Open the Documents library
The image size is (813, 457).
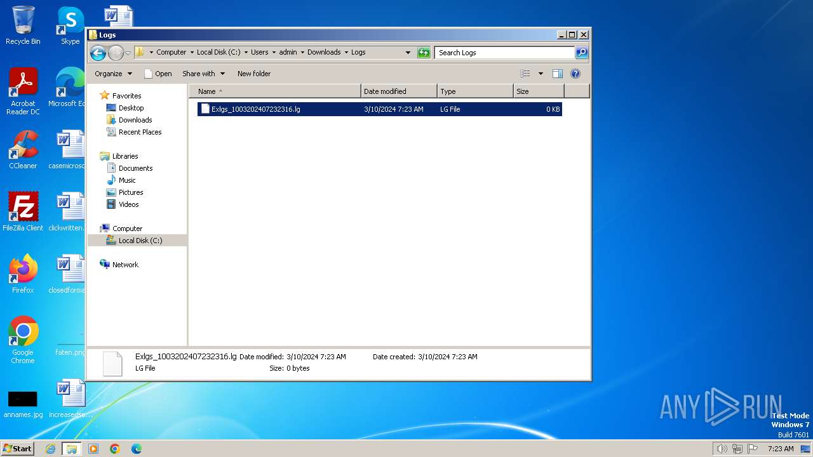pyautogui.click(x=135, y=168)
